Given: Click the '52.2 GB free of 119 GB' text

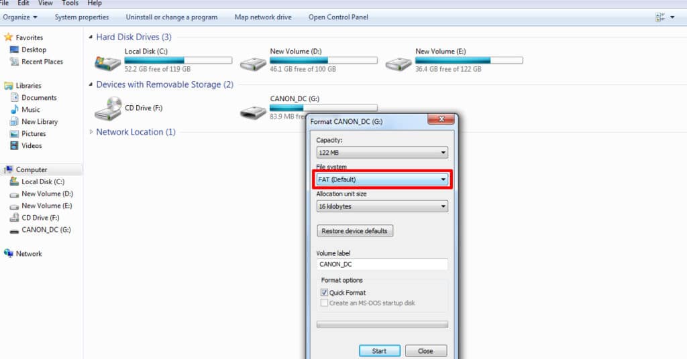Looking at the screenshot, I should coord(158,69).
